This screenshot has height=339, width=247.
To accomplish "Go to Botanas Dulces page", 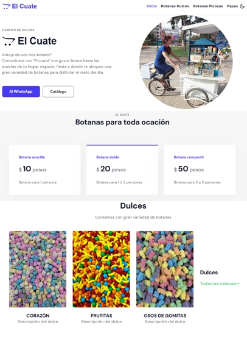I will coord(175,6).
